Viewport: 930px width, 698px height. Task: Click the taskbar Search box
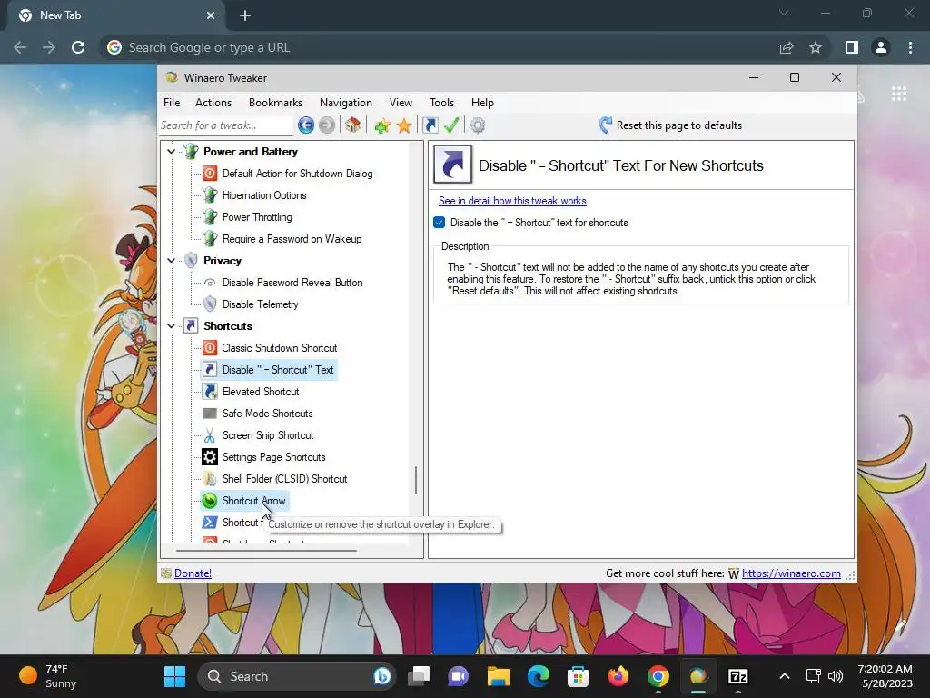pyautogui.click(x=297, y=676)
